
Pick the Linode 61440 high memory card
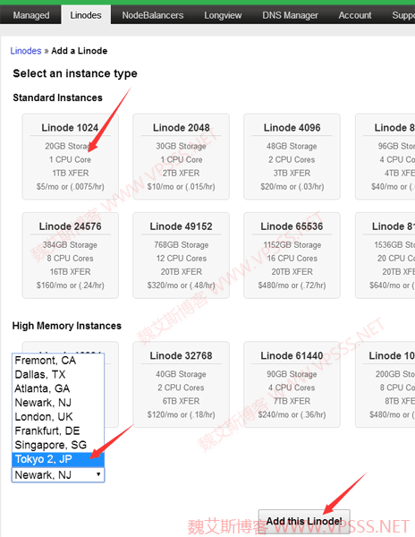click(x=292, y=384)
